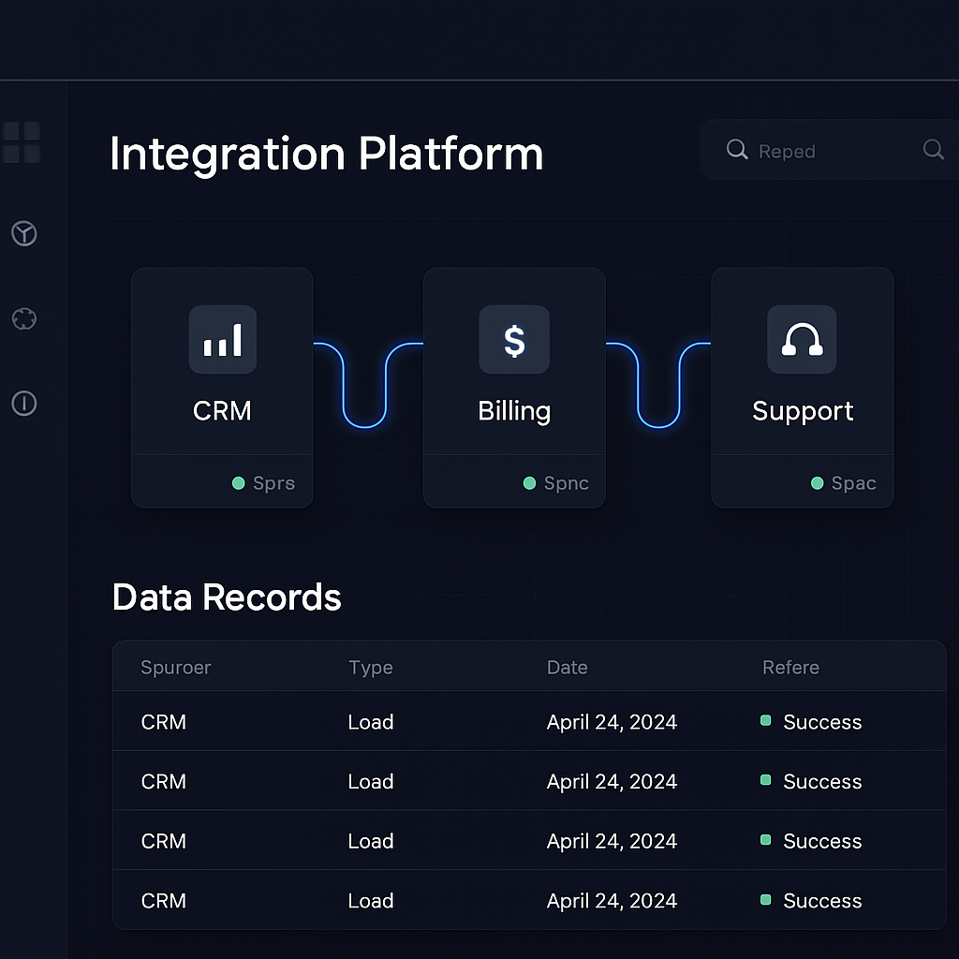Click the CRM bar chart icon
This screenshot has width=959, height=959.
[x=223, y=339]
